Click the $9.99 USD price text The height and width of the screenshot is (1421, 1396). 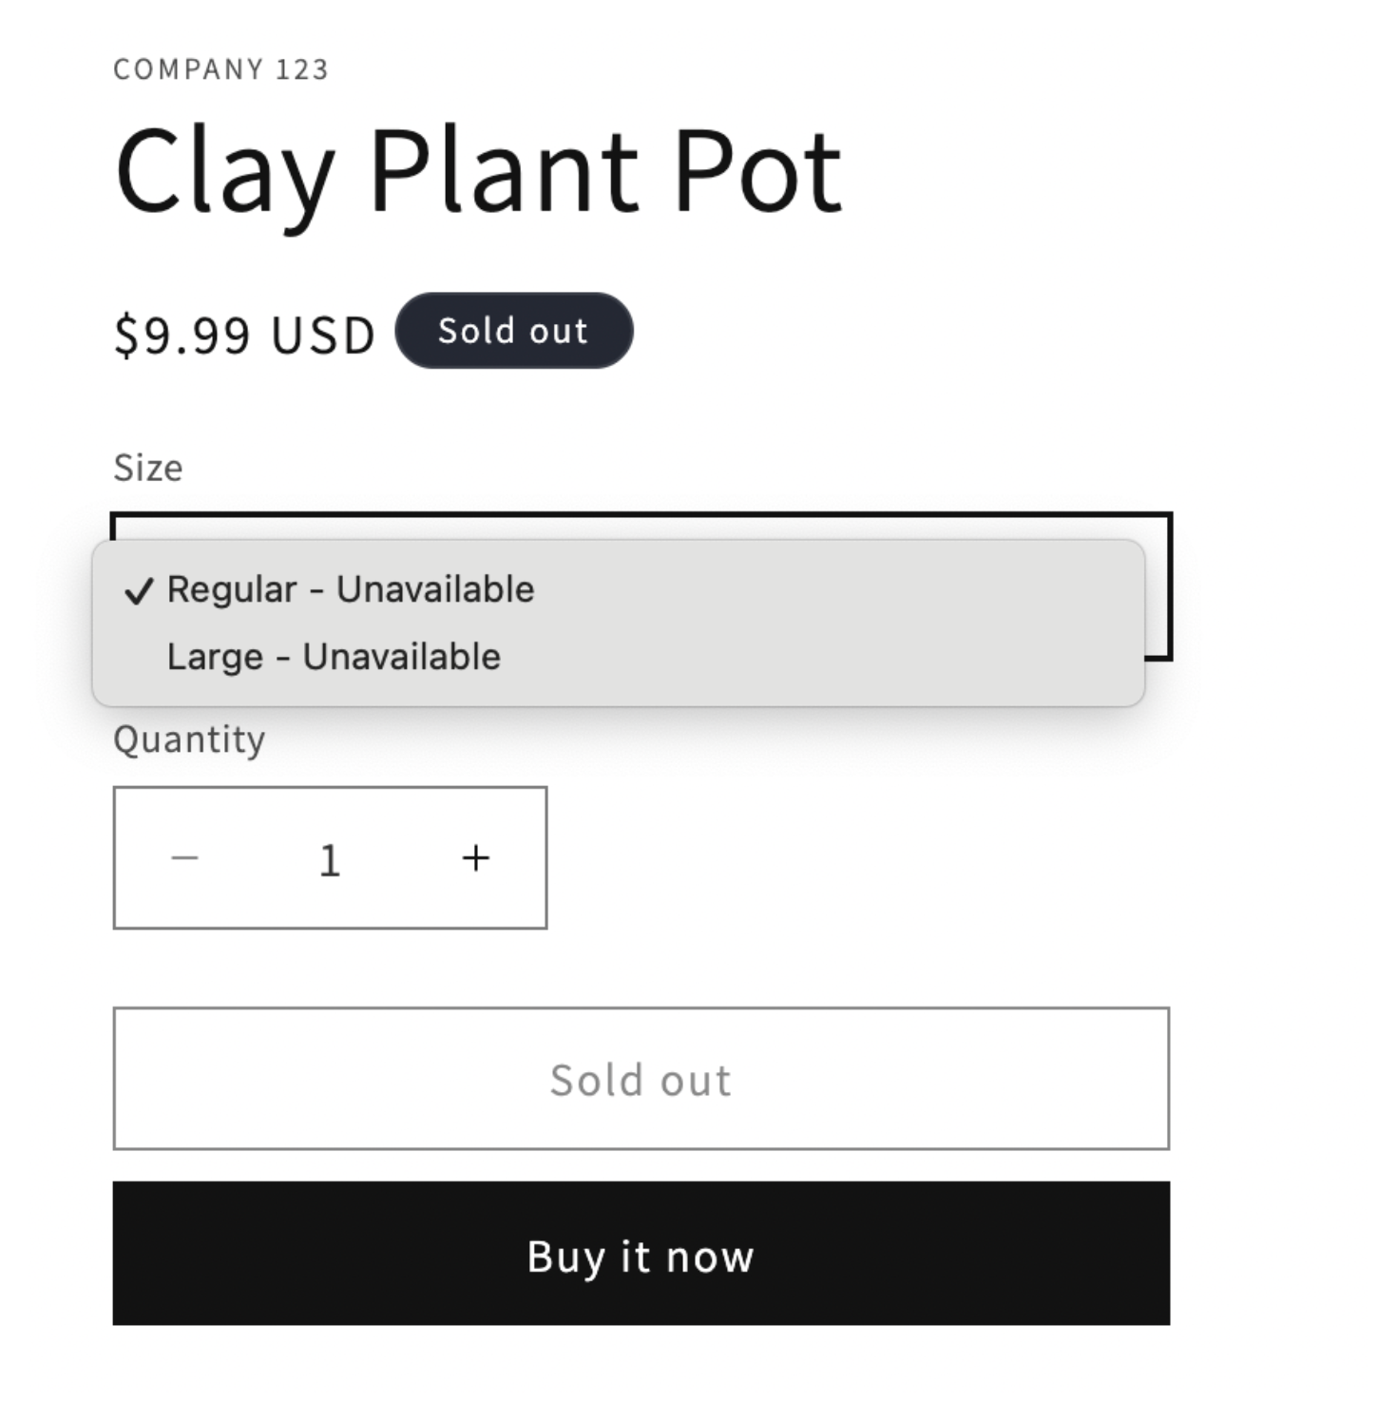pos(244,332)
